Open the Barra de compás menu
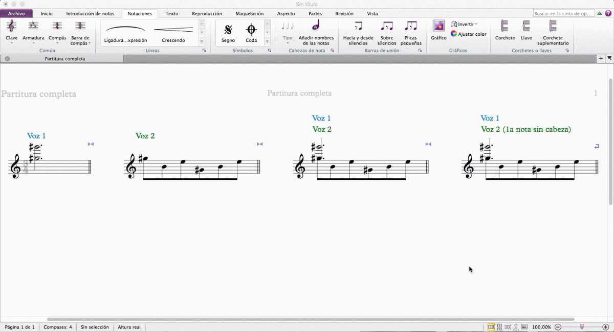The height and width of the screenshot is (332, 614). (x=80, y=32)
